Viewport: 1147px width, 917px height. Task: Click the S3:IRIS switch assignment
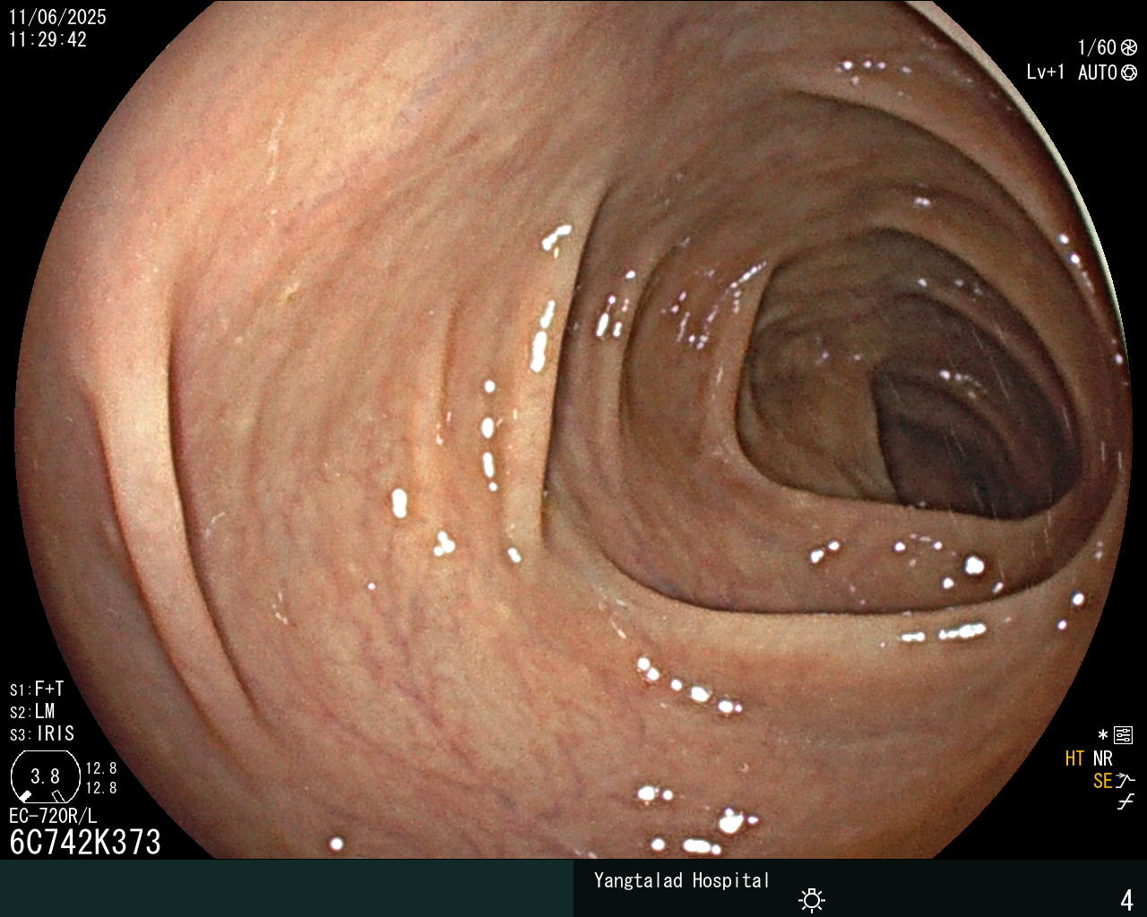coord(42,734)
